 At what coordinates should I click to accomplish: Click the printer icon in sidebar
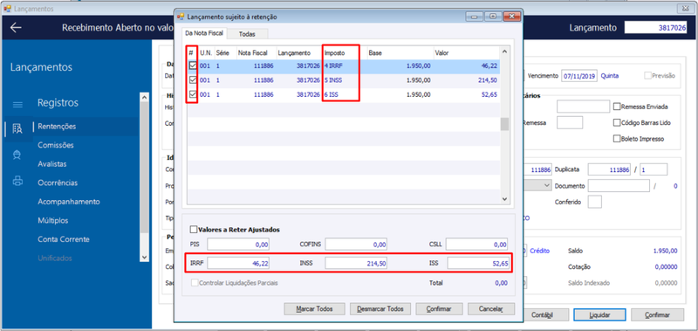(17, 181)
